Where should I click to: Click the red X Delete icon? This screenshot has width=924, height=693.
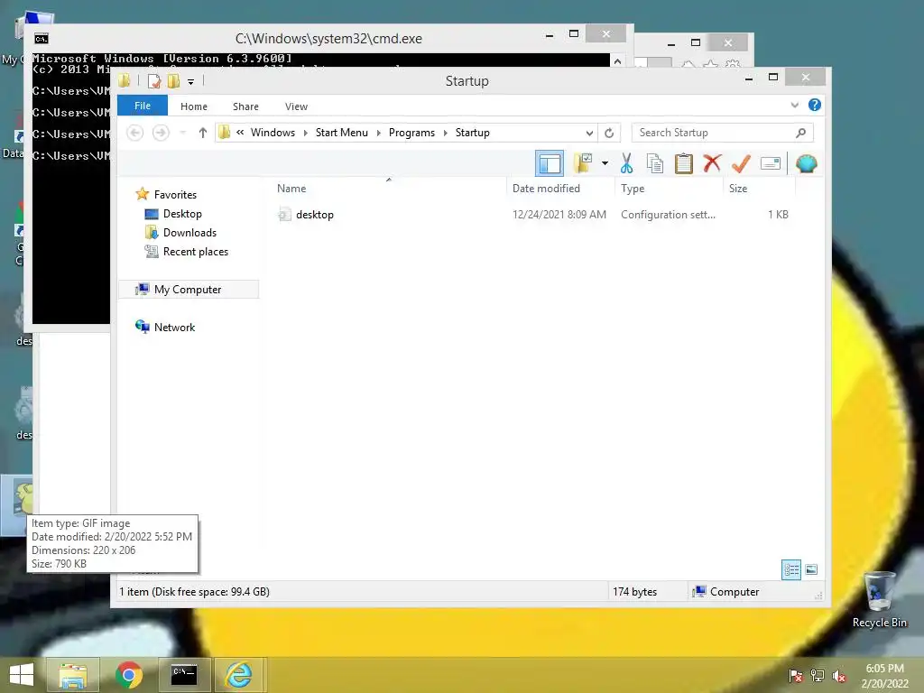pos(712,163)
